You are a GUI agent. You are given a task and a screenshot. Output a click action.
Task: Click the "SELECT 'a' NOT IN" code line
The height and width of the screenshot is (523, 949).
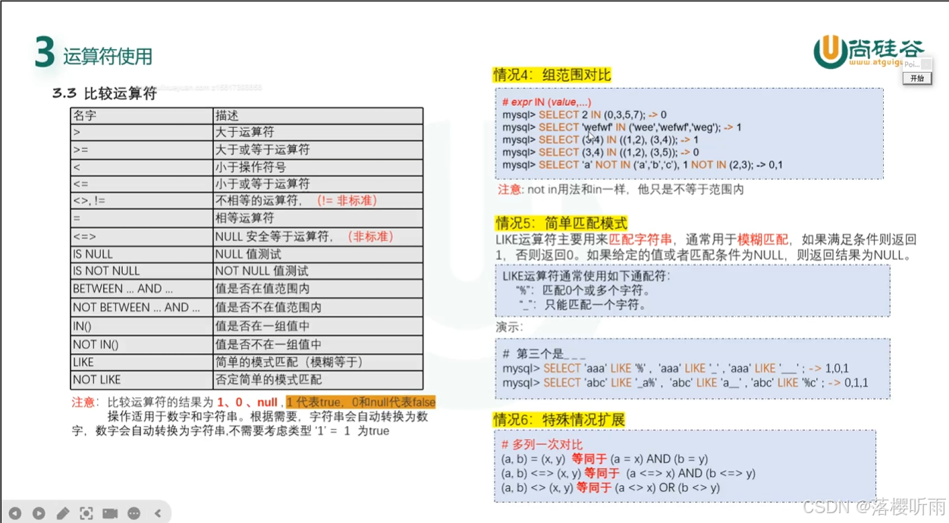point(643,164)
